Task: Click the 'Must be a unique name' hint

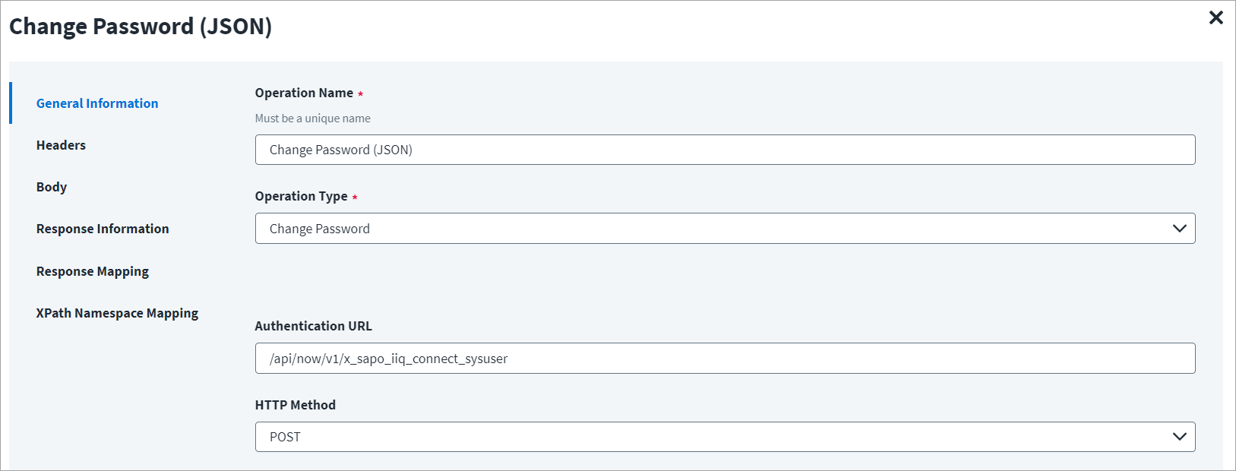Action: coord(313,119)
